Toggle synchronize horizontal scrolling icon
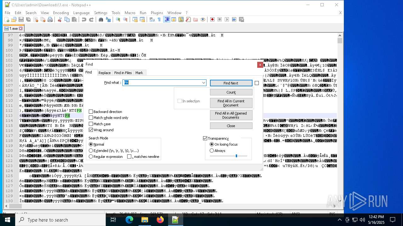The image size is (403, 226). (x=142, y=19)
